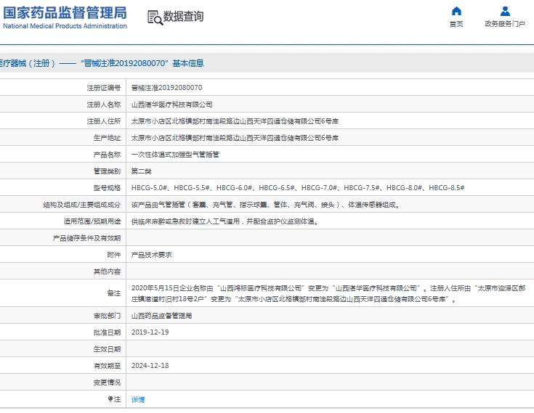This screenshot has height=413, width=534.
Task: Click product name 一次性体温式加强型气管插管
Action: [175, 155]
